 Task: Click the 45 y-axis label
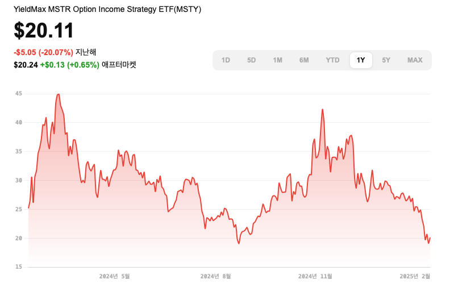(x=19, y=94)
